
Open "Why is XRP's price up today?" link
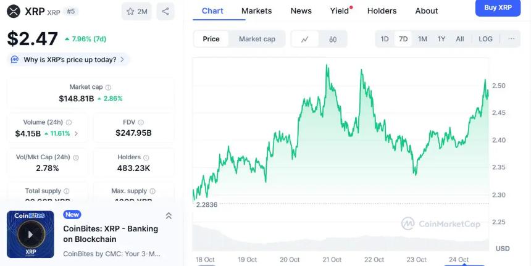coord(69,60)
